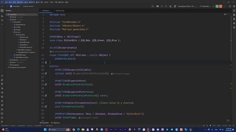This screenshot has width=236, height=132.
Task: Open Windows Start menu
Action: 45,129
